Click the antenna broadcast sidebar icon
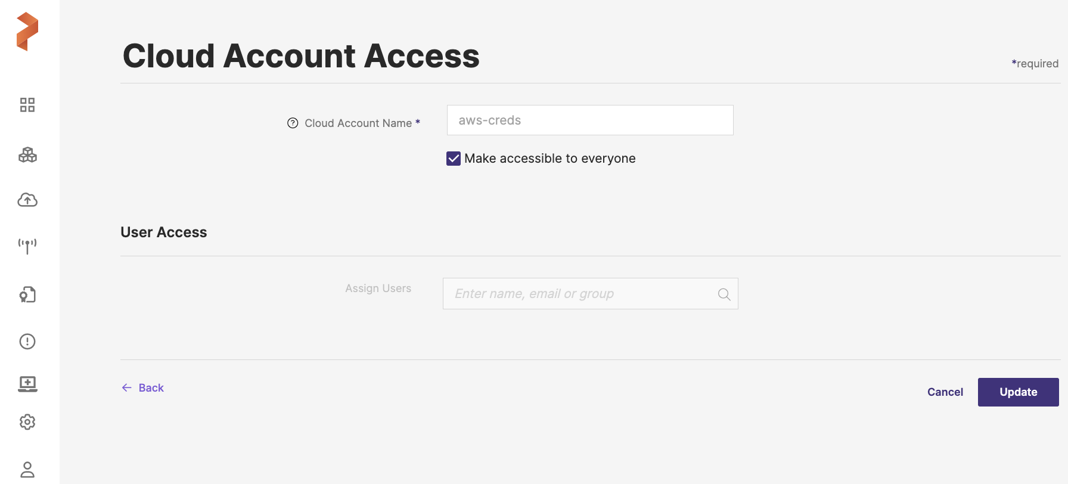Viewport: 1068px width, 484px height. tap(27, 246)
